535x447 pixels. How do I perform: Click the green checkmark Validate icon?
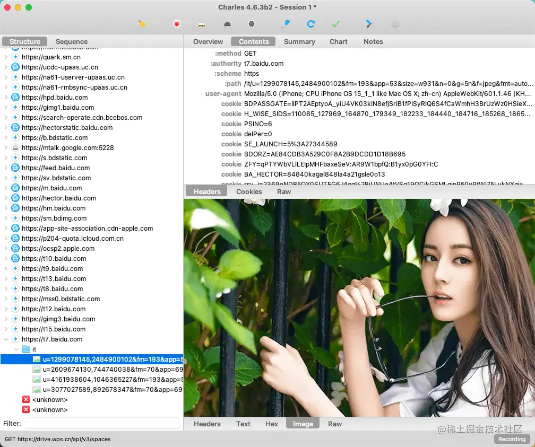pyautogui.click(x=336, y=24)
